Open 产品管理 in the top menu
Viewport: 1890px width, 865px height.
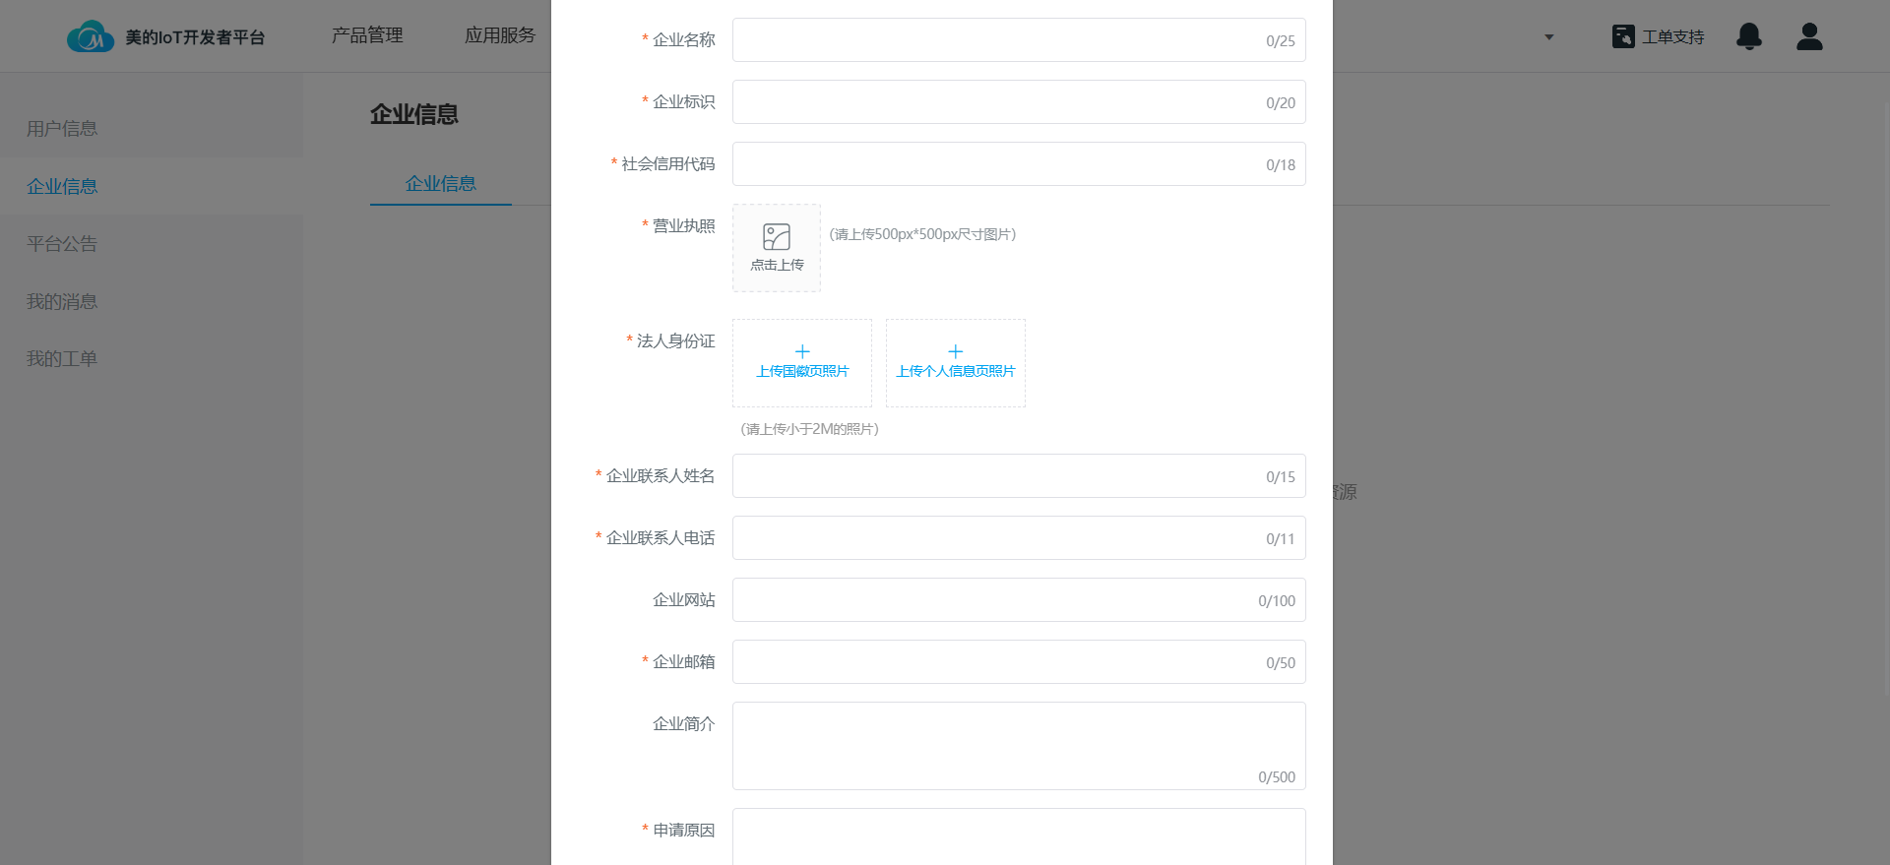pyautogui.click(x=367, y=35)
